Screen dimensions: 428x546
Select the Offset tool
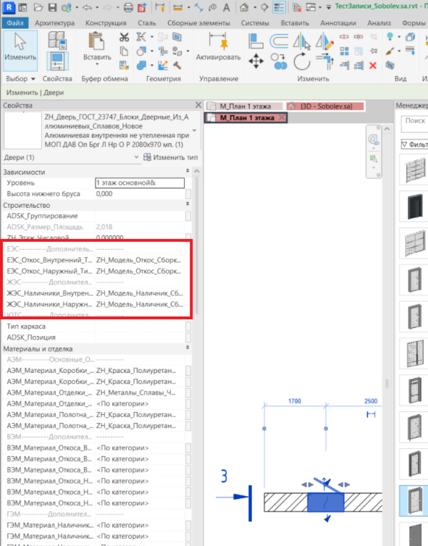(279, 41)
